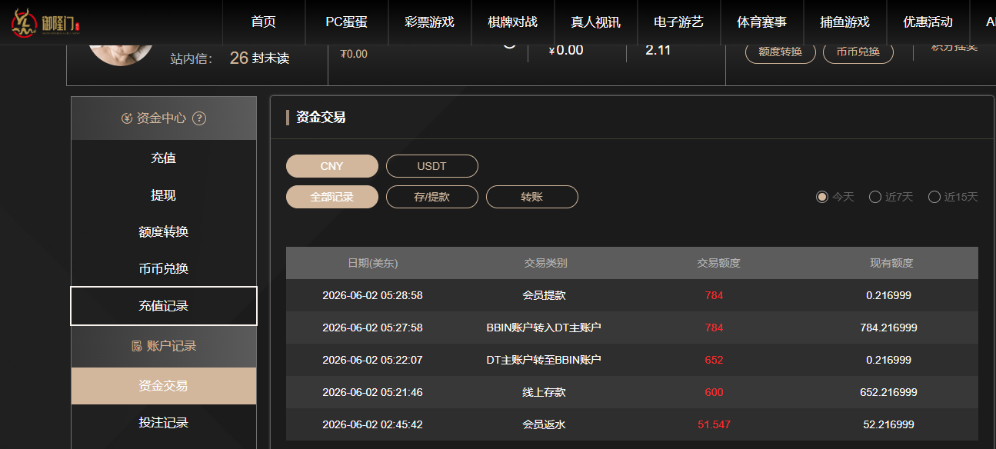Click the help question-mark icon beside 资金中心
996x449 pixels.
tap(199, 118)
